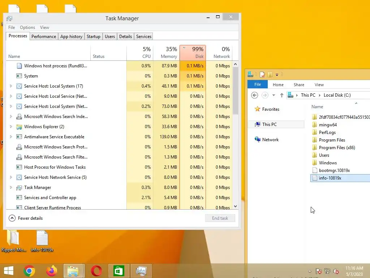Select the bootmgr.10819x file icon

click(x=314, y=170)
